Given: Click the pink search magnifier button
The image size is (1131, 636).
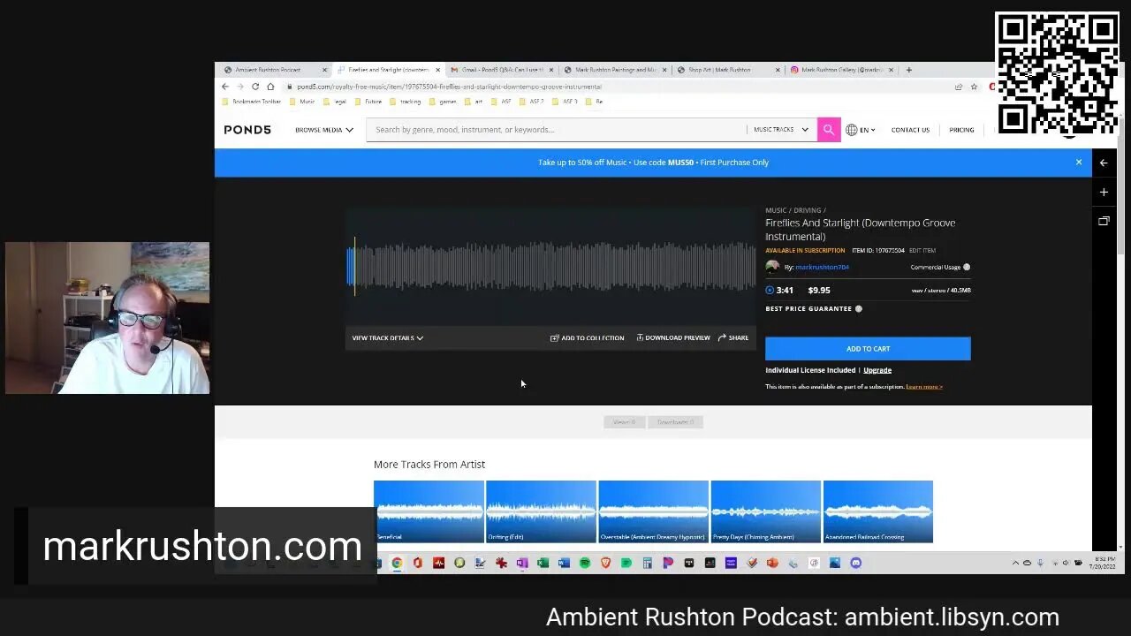Looking at the screenshot, I should click(x=828, y=130).
